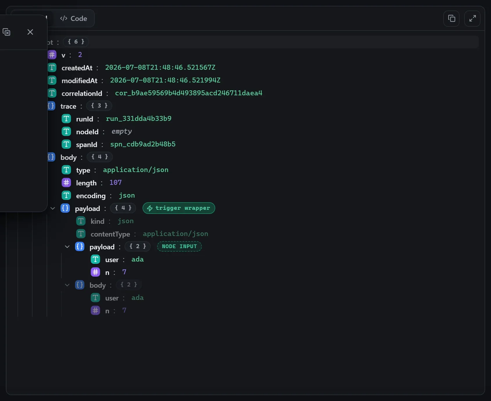Click the number icon beside n under payload
The width and height of the screenshot is (491, 401).
95,272
